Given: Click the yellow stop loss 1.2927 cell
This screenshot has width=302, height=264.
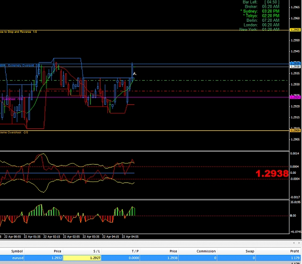Looking at the screenshot, I should coord(82,258).
